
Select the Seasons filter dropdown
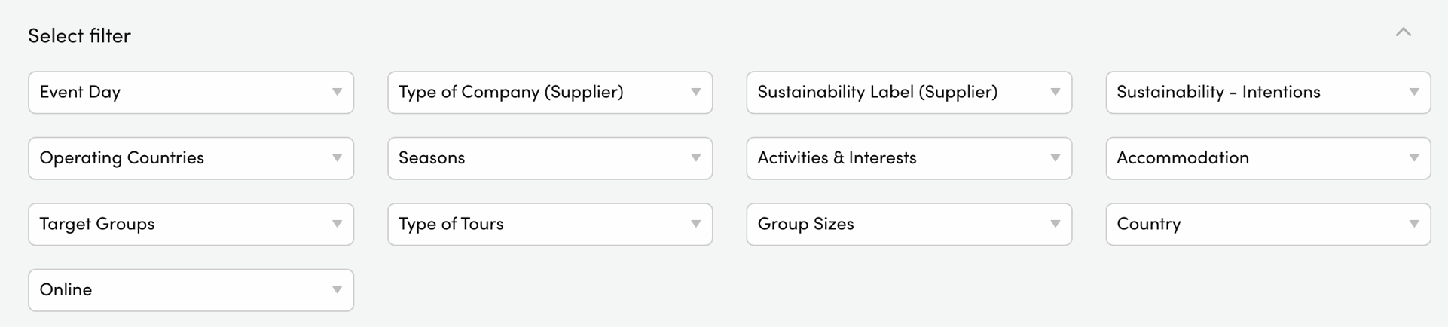click(550, 158)
